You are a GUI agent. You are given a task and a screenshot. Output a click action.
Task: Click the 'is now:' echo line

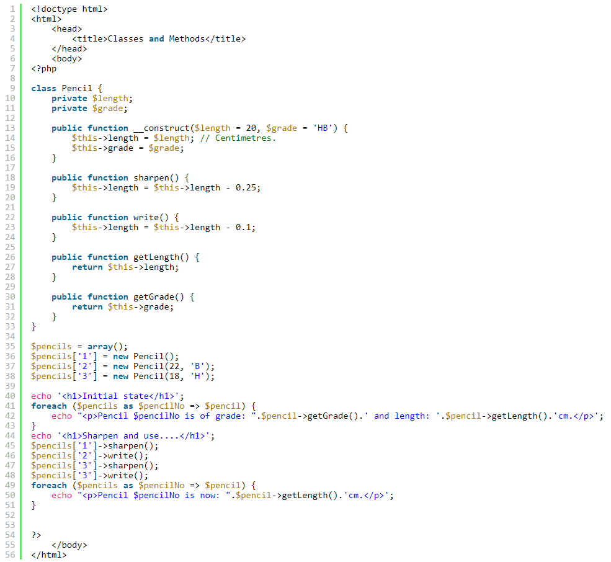pos(223,496)
